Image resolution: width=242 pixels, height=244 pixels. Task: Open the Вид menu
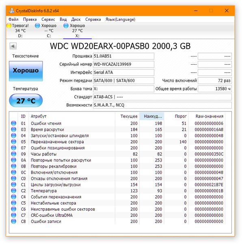point(63,20)
